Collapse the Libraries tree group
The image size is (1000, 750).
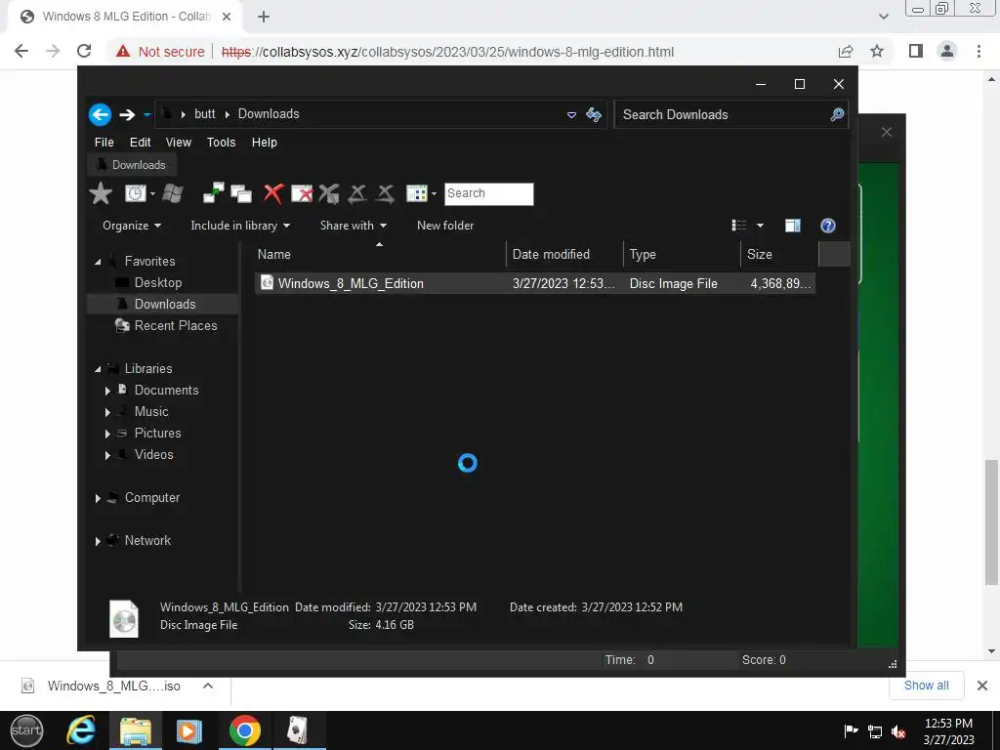(x=98, y=368)
